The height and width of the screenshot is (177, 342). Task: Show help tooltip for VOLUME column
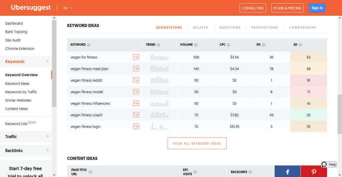coord(196,45)
